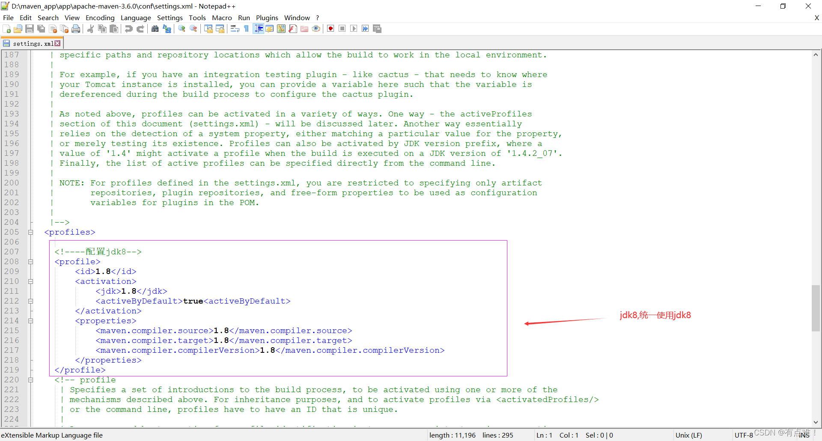This screenshot has height=441, width=822.
Task: Click the 'length : 11,196' status entry
Action: tap(453, 435)
